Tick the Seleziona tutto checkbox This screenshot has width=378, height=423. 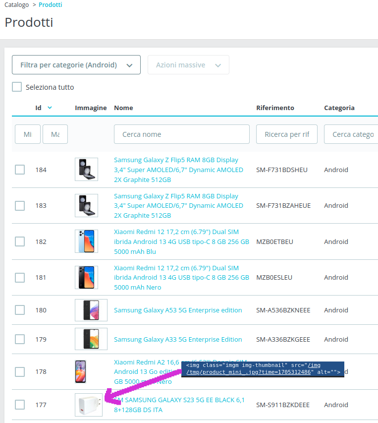(17, 87)
